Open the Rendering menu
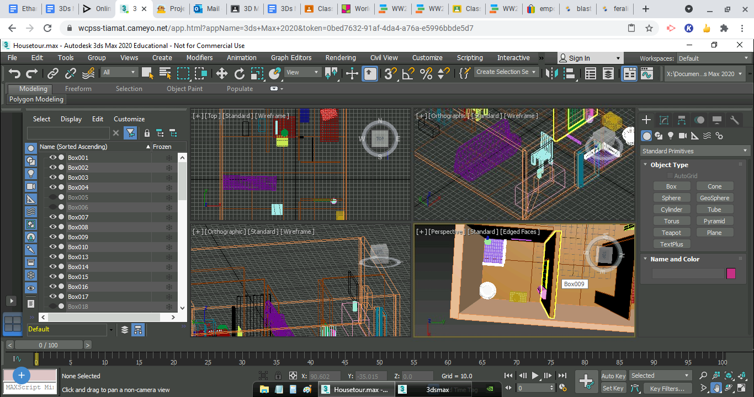This screenshot has height=397, width=754. tap(341, 57)
